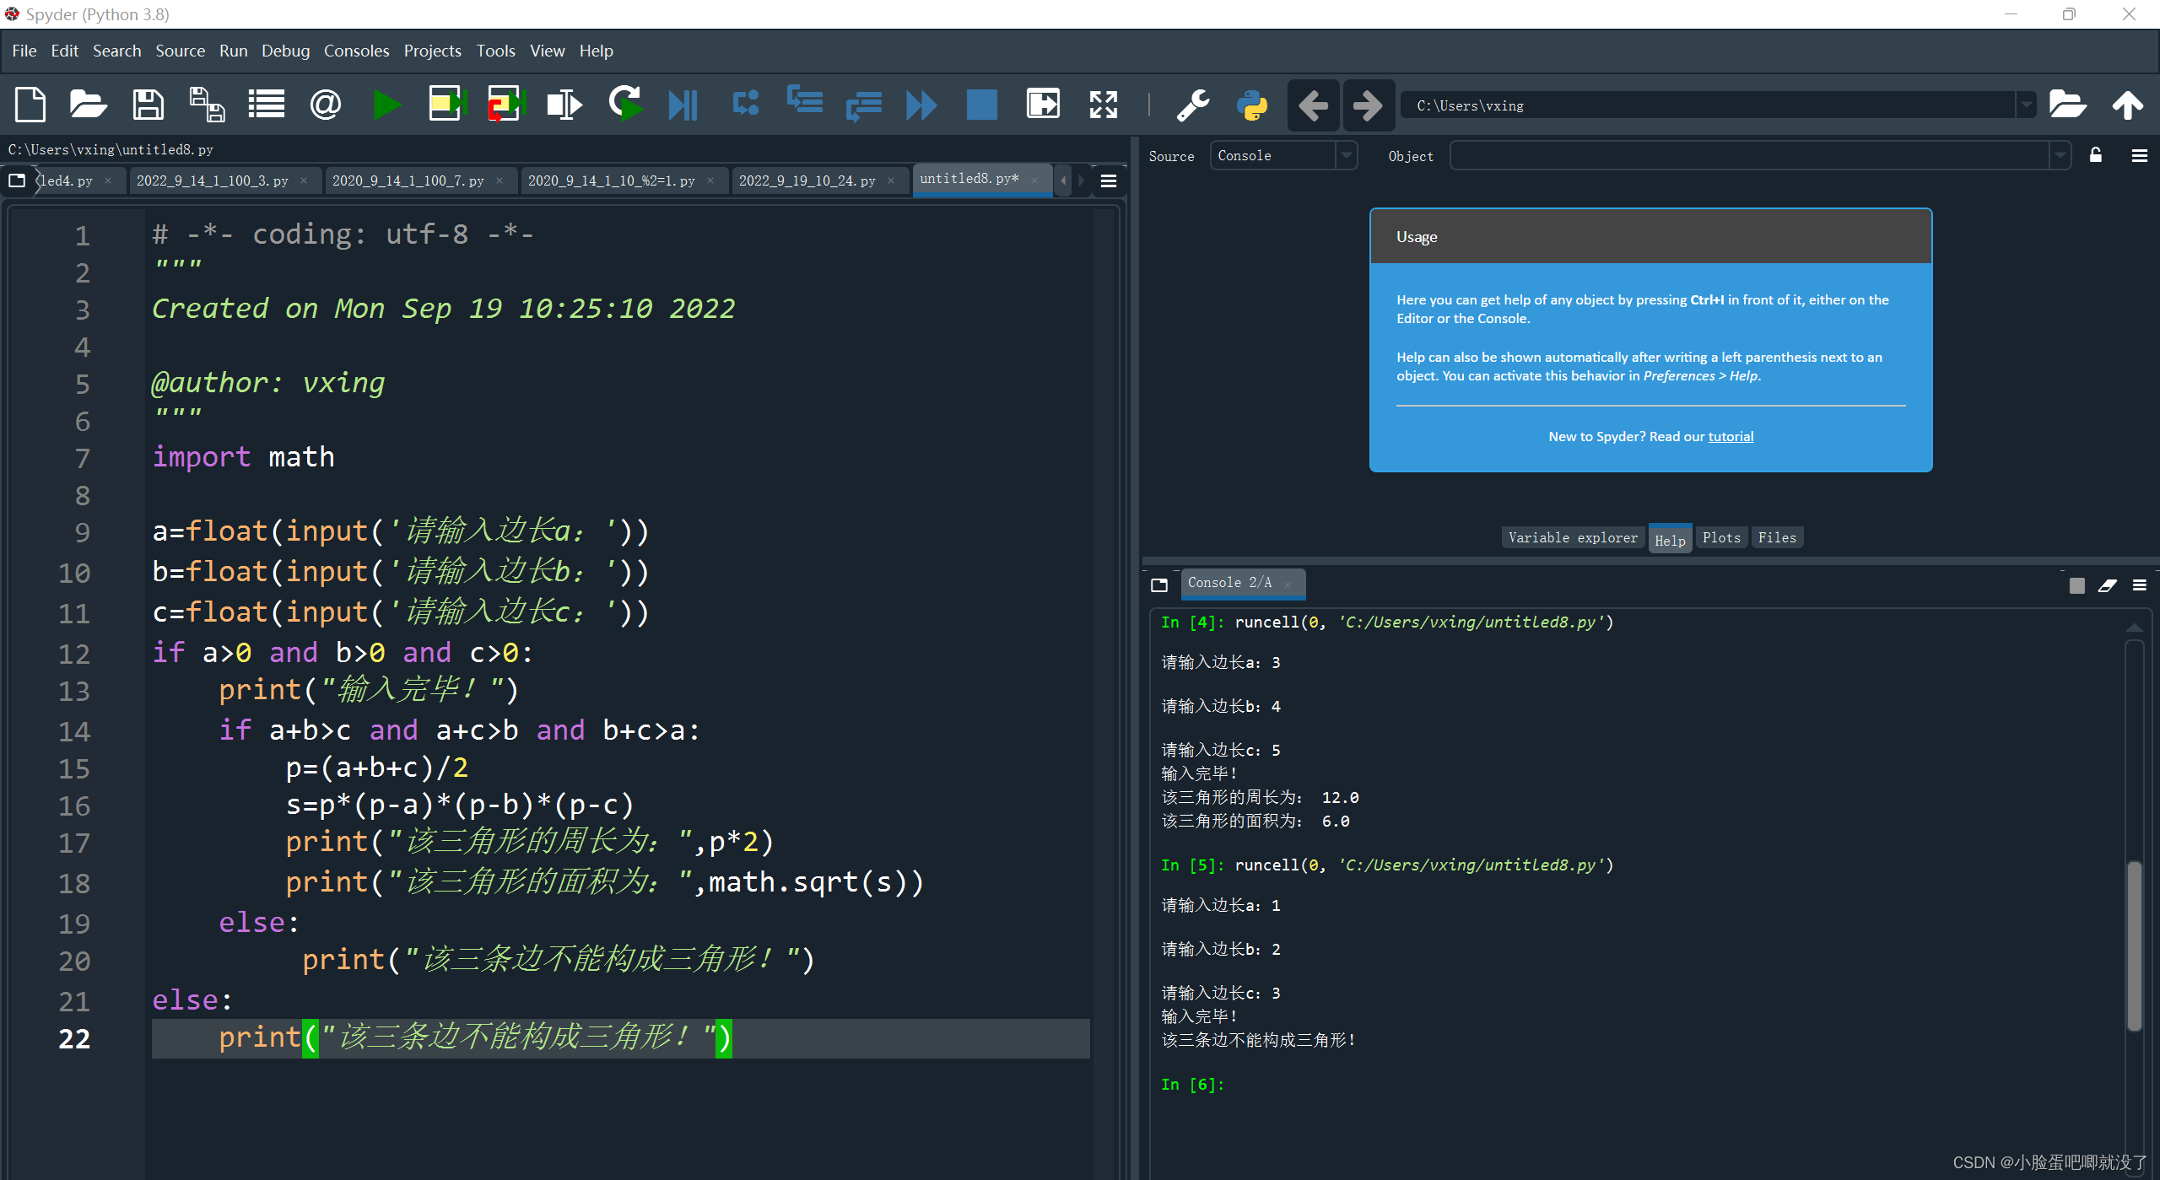Click the Create new cell @ icon

(325, 105)
